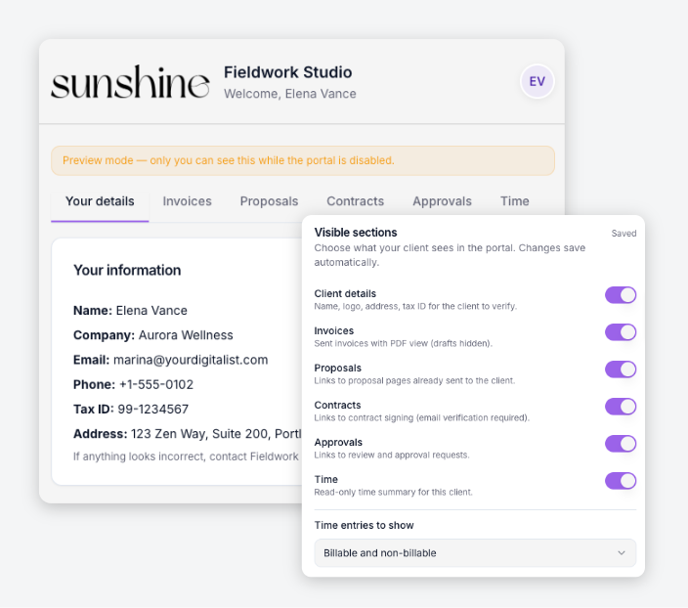Go to the Approvals tab

tap(442, 201)
